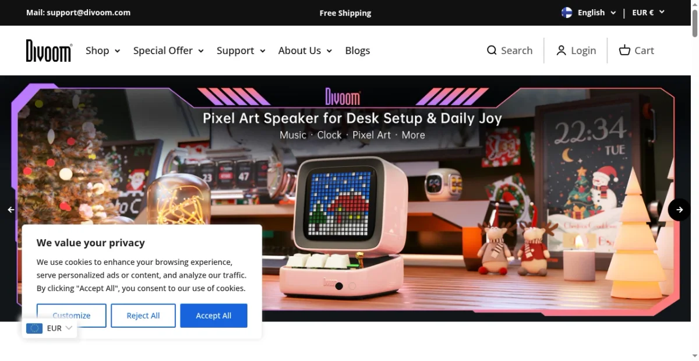Screen dimensions: 699x361
Task: Open the Support menu
Action: click(241, 51)
